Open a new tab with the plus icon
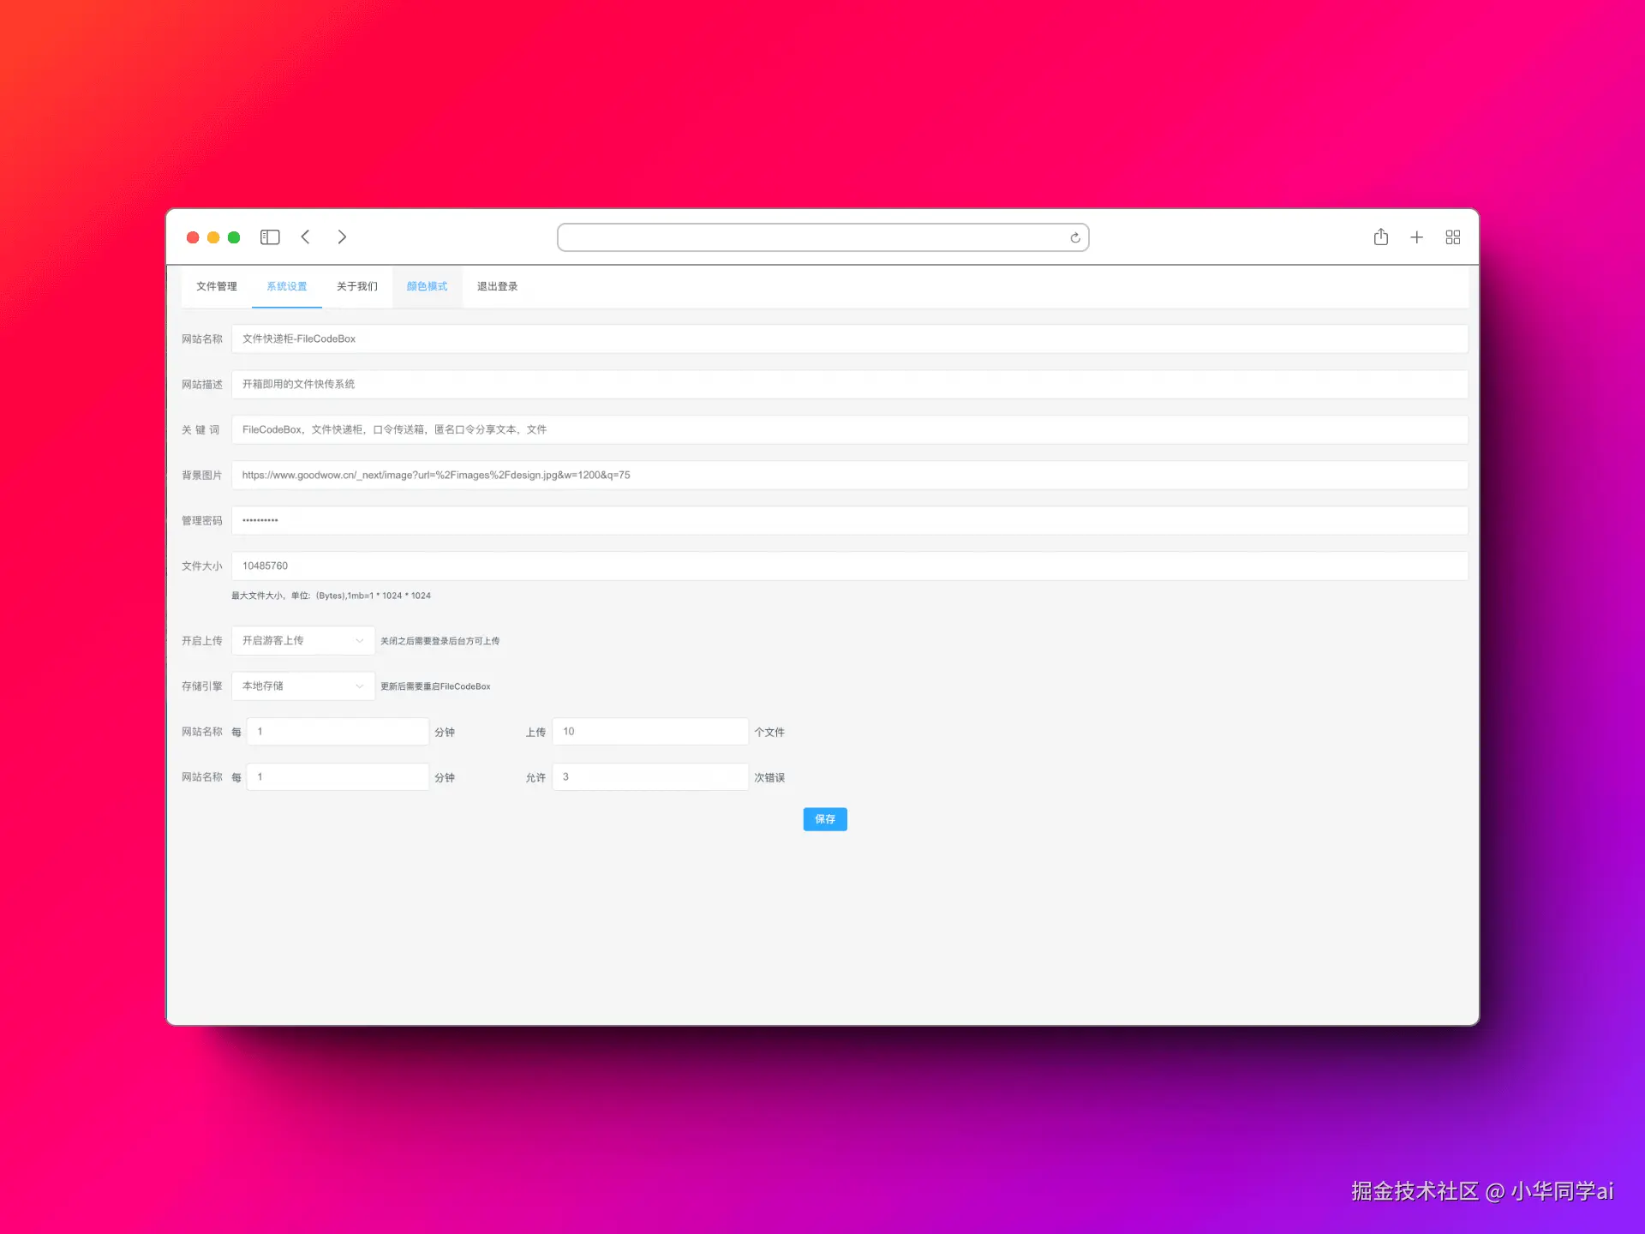This screenshot has width=1645, height=1234. (1416, 237)
